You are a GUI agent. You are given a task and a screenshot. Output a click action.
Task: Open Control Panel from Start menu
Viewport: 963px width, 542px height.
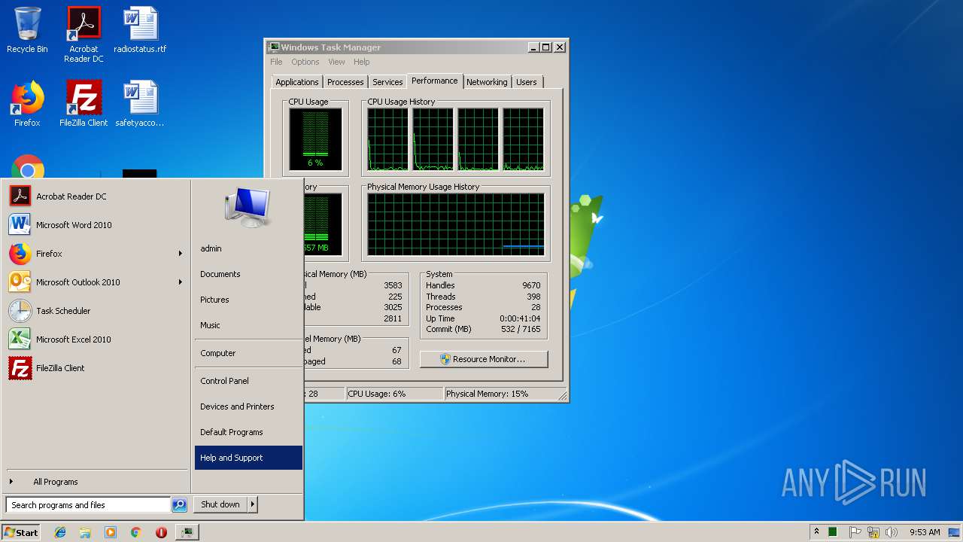248,381
